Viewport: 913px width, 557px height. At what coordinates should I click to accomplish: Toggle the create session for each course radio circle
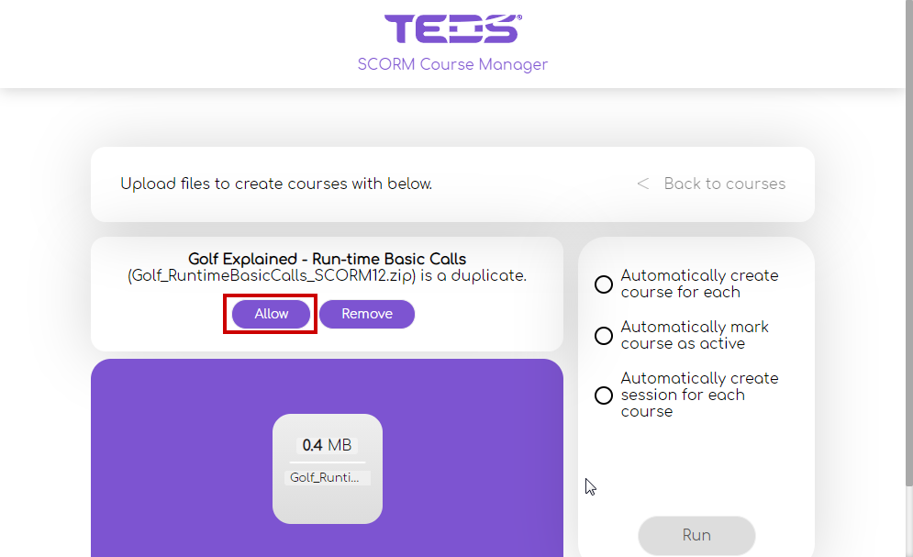coord(604,395)
